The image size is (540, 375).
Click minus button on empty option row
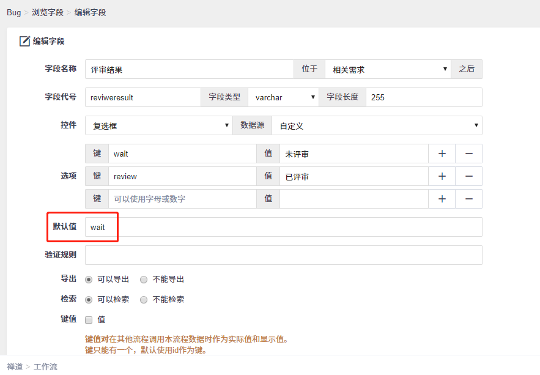469,199
